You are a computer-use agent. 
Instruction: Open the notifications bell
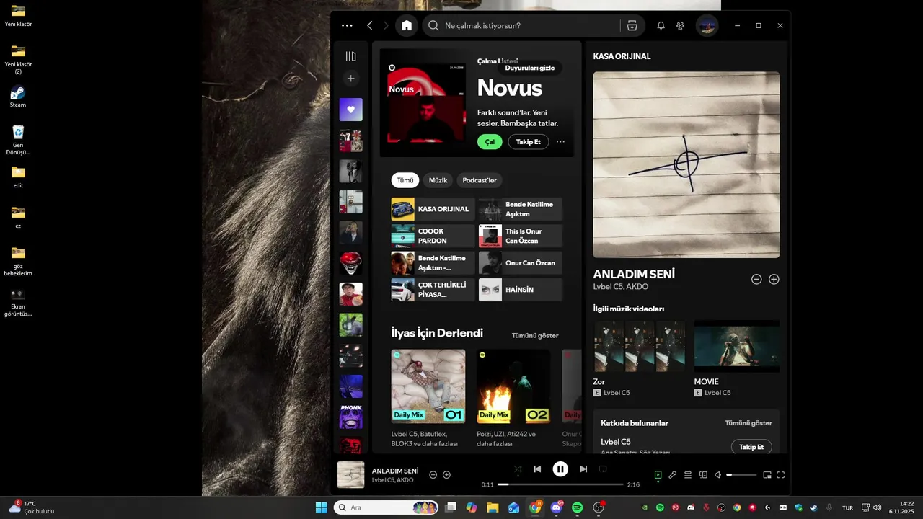[x=661, y=25]
